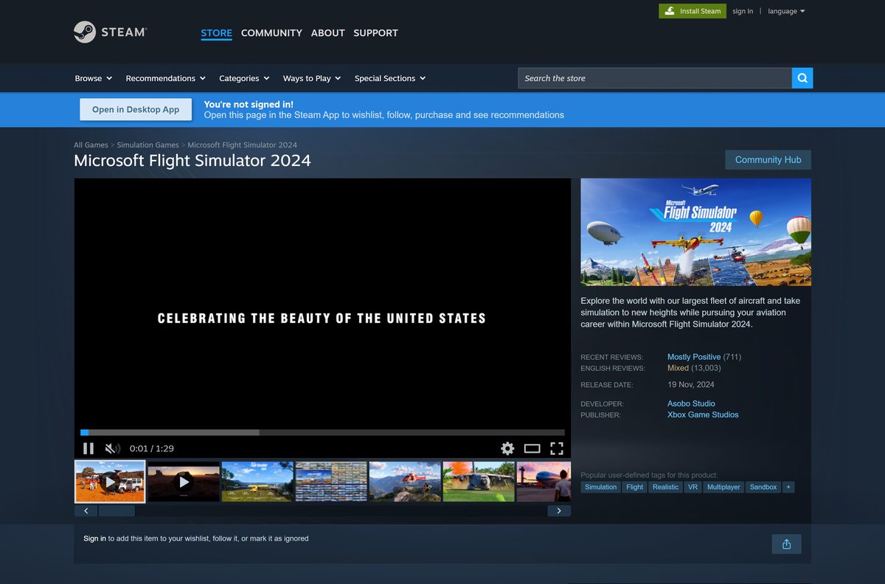This screenshot has width=885, height=584.
Task: Click the Simulation Games breadcrumb
Action: point(147,145)
